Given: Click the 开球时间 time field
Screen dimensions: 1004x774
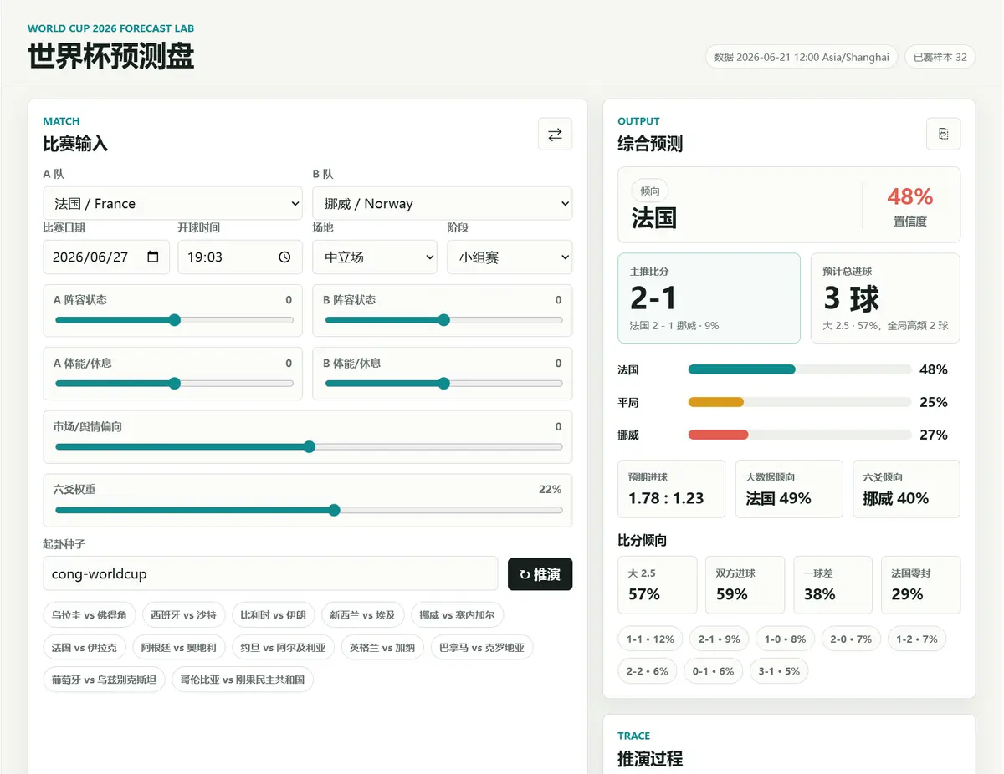Looking at the screenshot, I should (240, 257).
